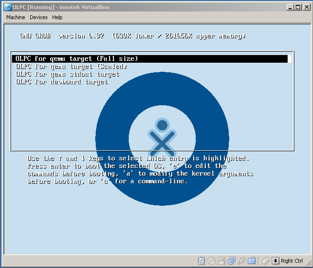The width and height of the screenshot is (313, 268).
Task: Click the Right Ctrl host key label
Action: (292, 261)
